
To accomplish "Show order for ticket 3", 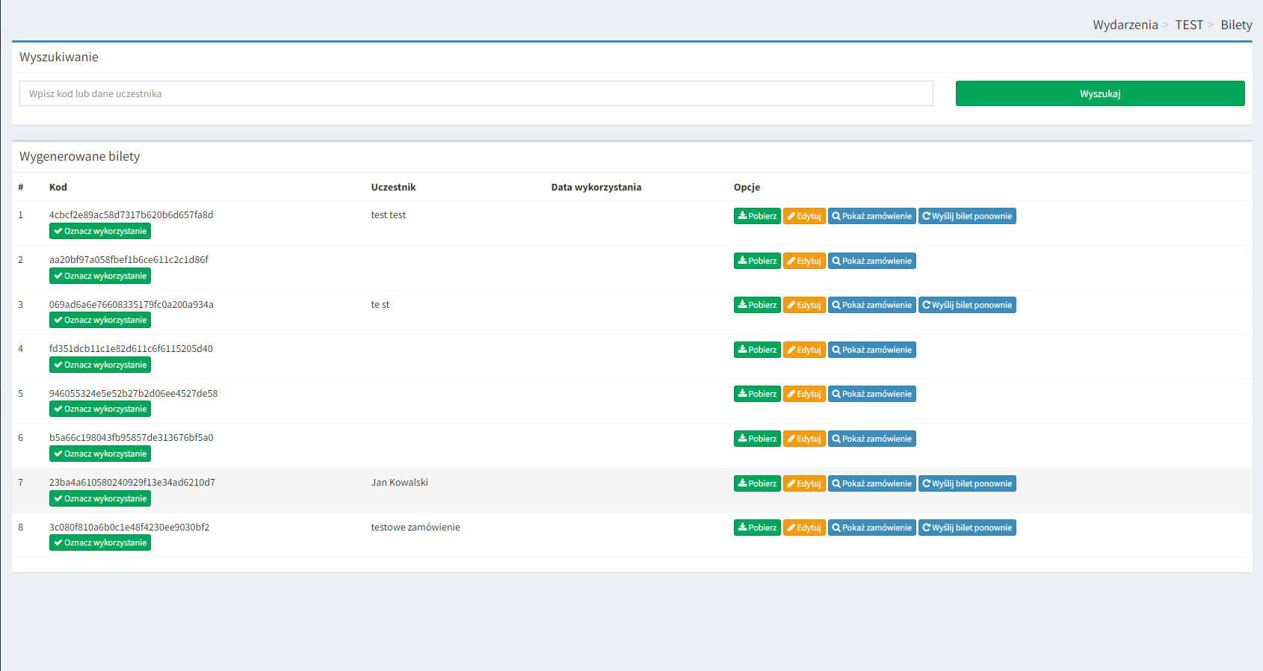I will pyautogui.click(x=871, y=305).
